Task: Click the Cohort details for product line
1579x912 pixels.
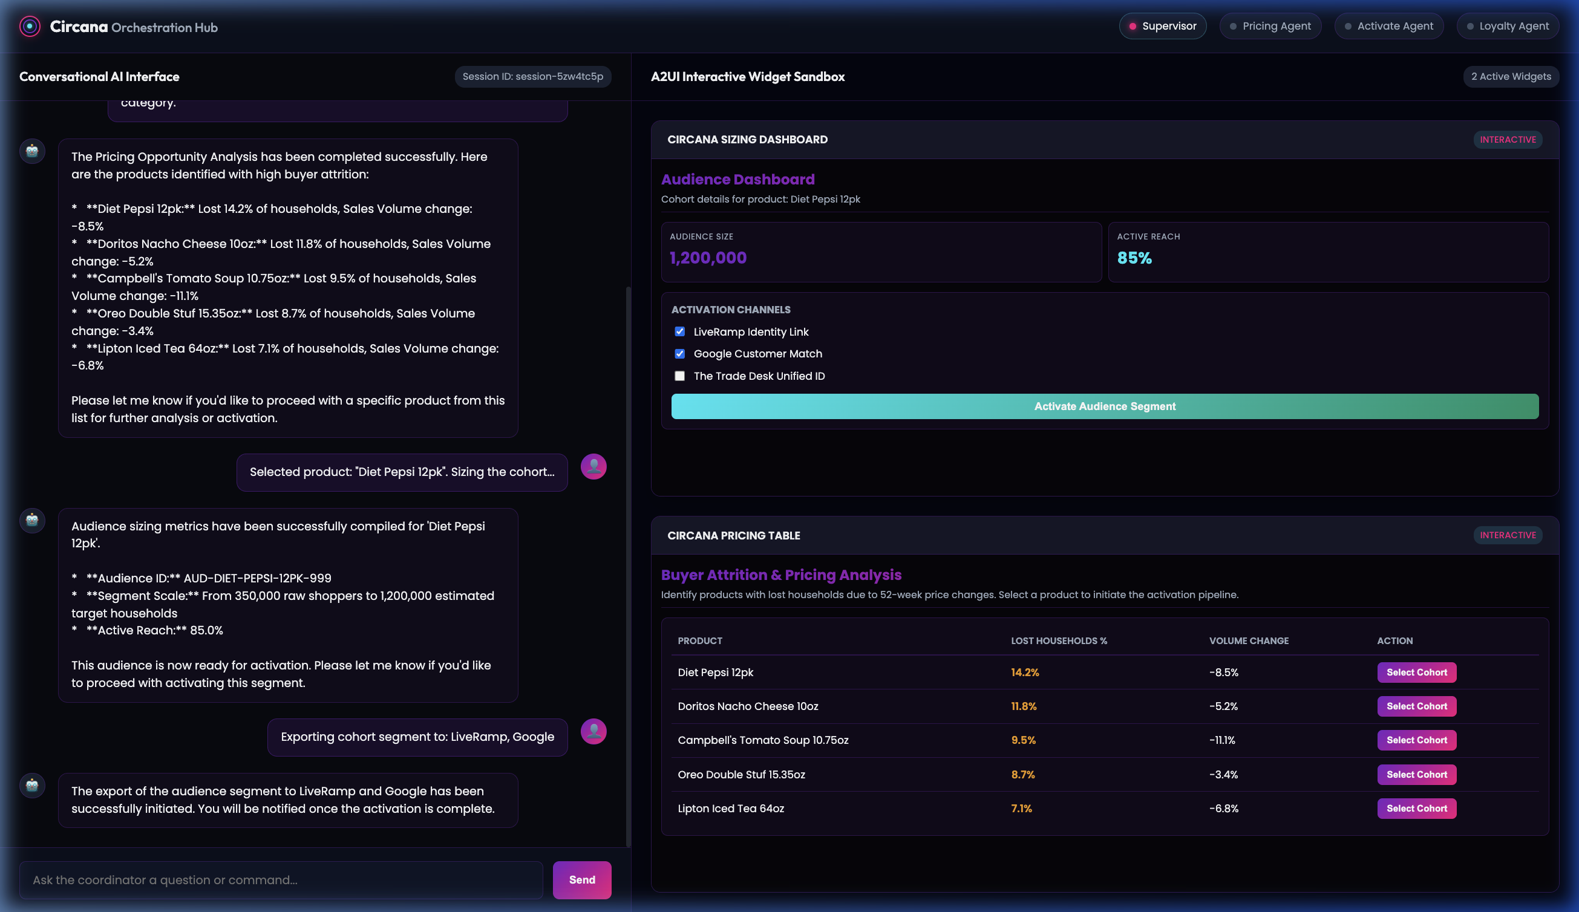Action: pos(760,199)
